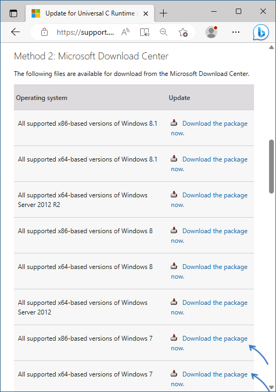
Task: Click the browser back arrow
Action: (x=16, y=32)
